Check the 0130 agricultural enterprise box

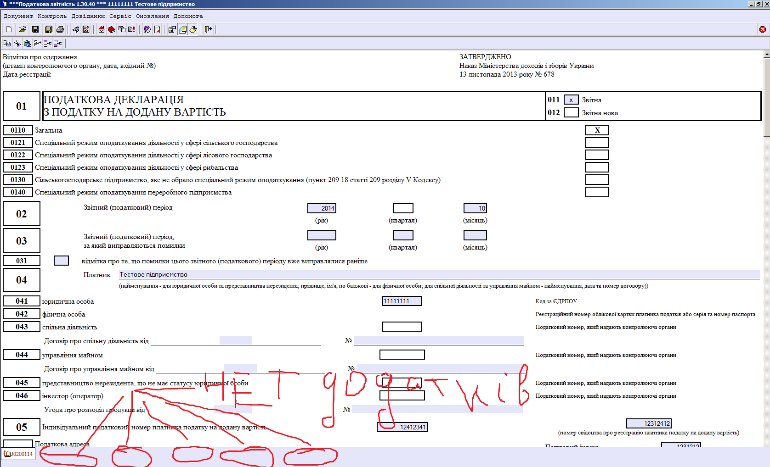pyautogui.click(x=597, y=179)
